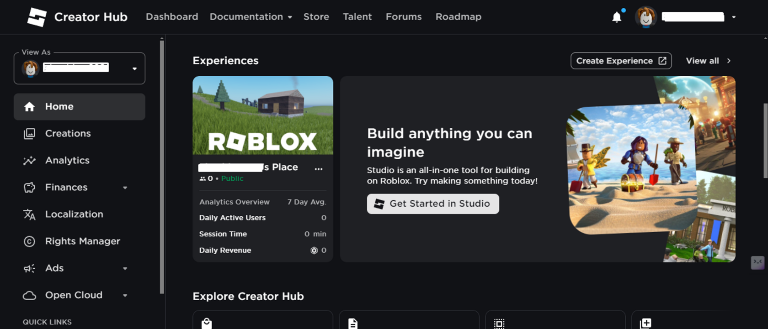Image resolution: width=768 pixels, height=329 pixels.
Task: Open the Roadmap nav item
Action: (459, 17)
